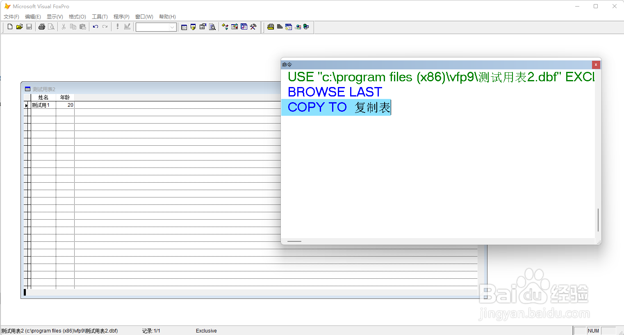Click the Modify Form ruler icon
624x335 pixels.
(127, 27)
